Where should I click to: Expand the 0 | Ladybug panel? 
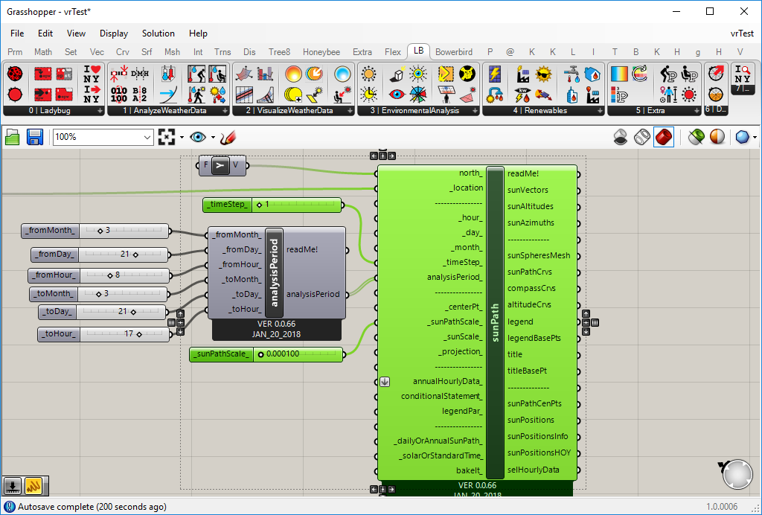click(x=100, y=111)
